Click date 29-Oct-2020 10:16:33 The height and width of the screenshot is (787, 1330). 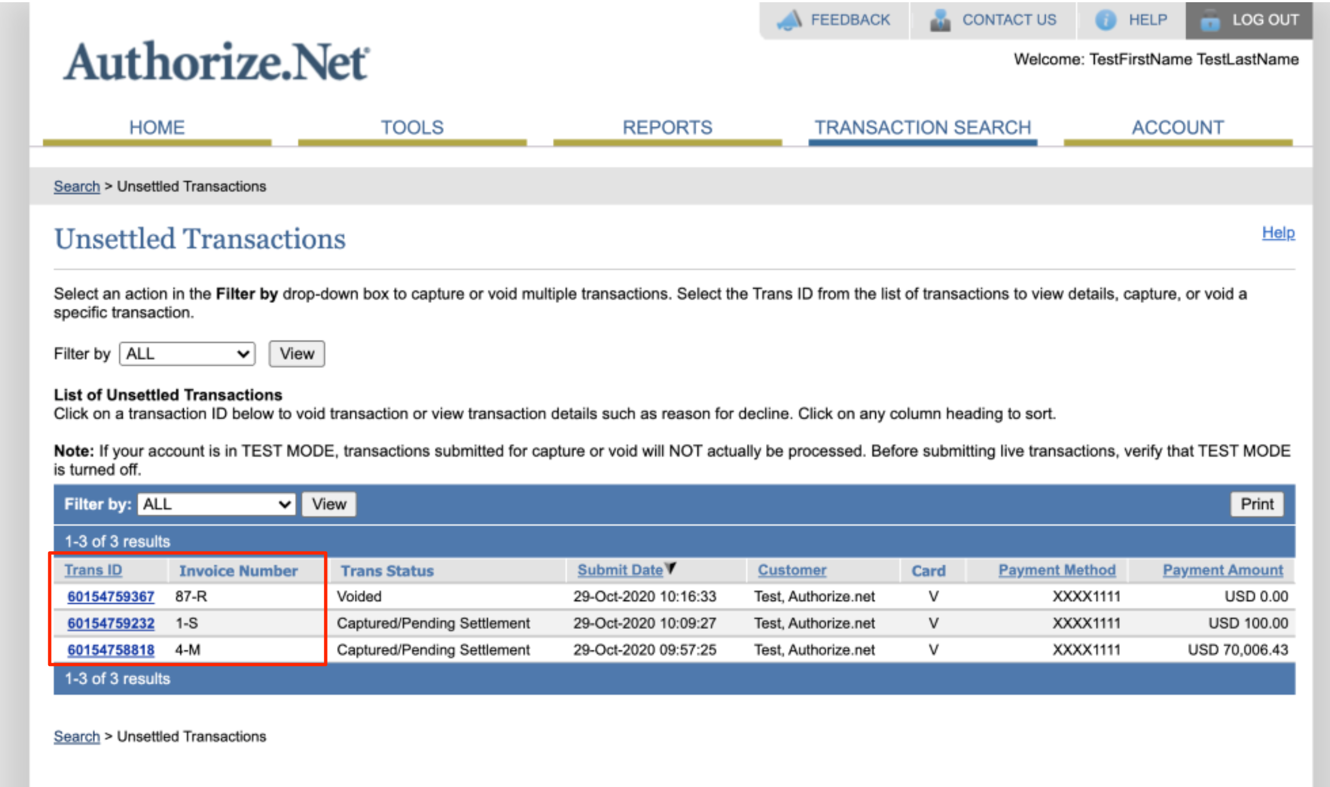(644, 597)
